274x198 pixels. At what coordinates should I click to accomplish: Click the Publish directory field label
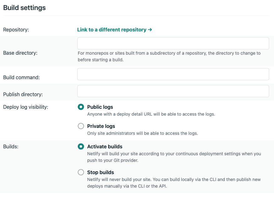pyautogui.click(x=23, y=95)
